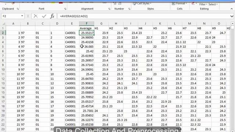
Task: Select column H header
Action: point(116,23)
